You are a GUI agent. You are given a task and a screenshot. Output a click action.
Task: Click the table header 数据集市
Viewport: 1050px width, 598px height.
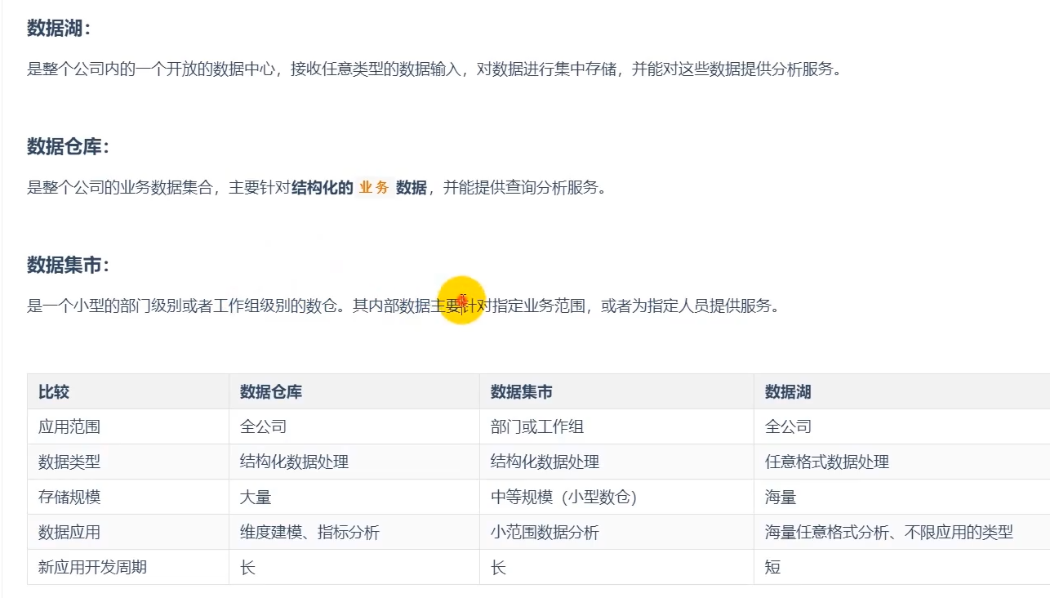(x=522, y=392)
